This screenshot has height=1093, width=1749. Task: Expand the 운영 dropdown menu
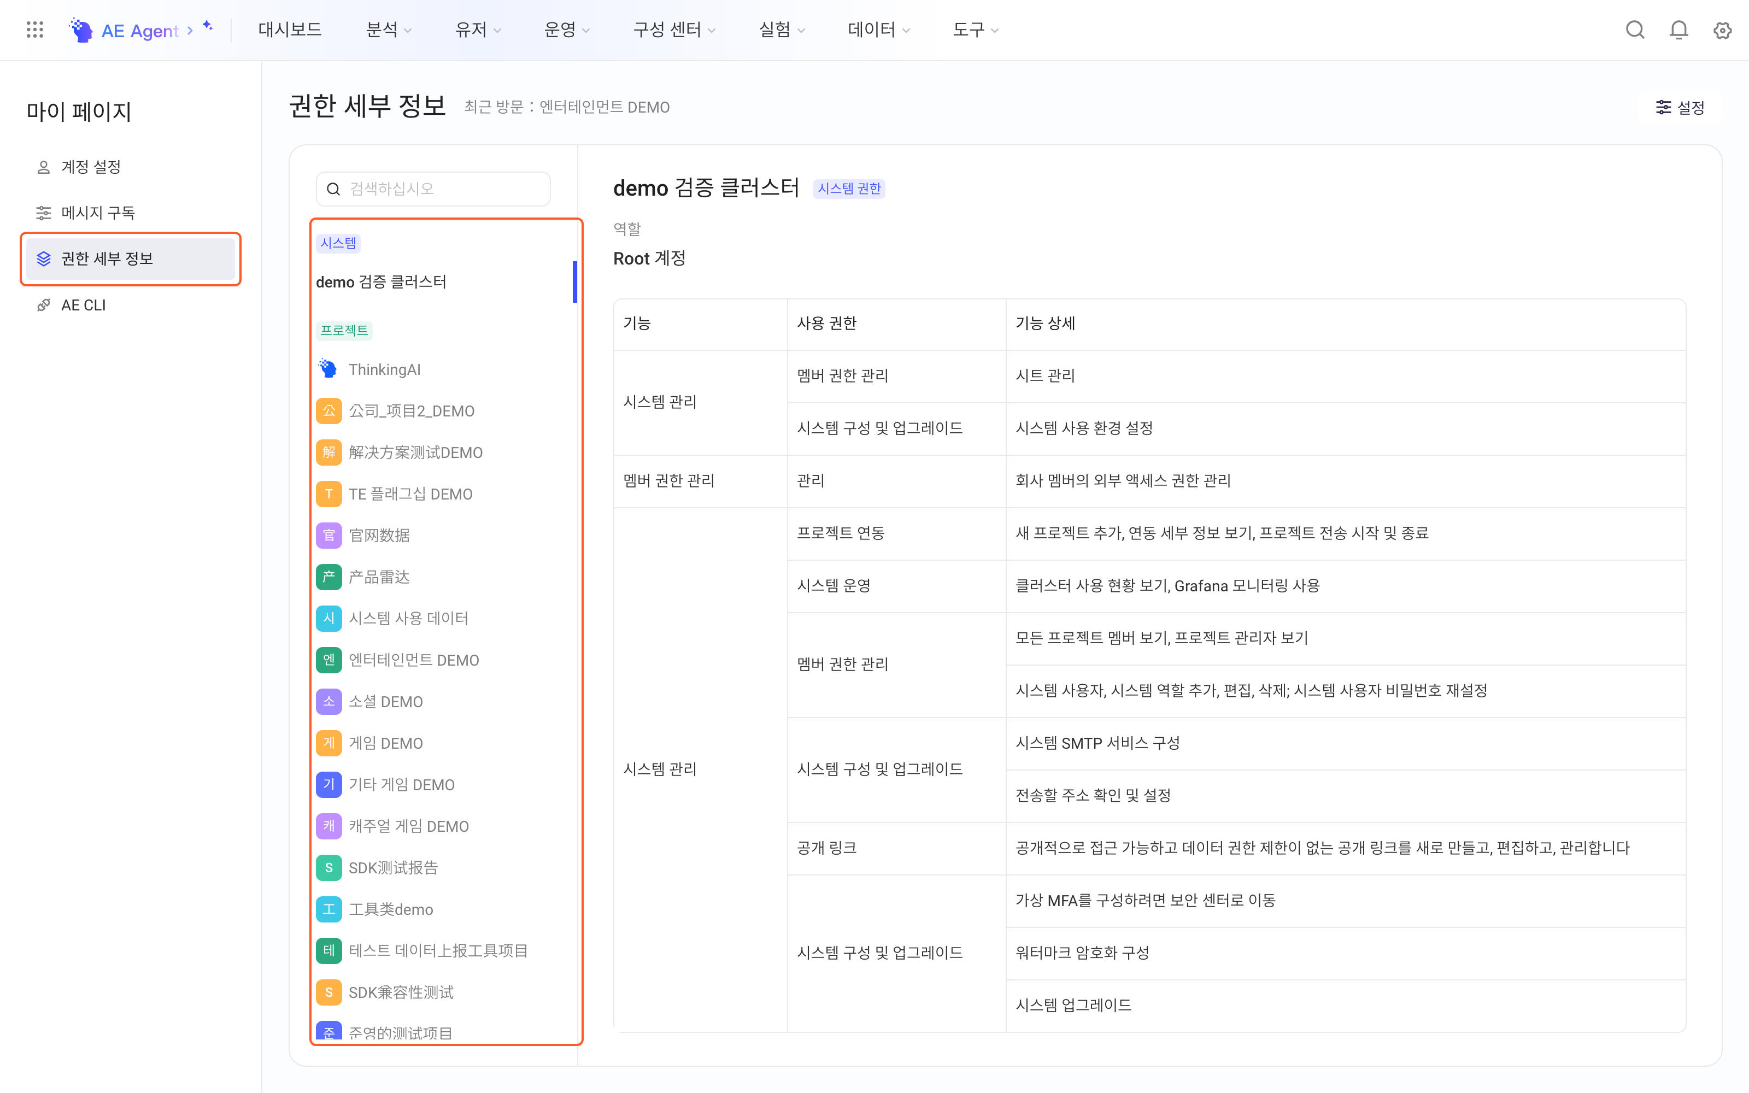(567, 30)
